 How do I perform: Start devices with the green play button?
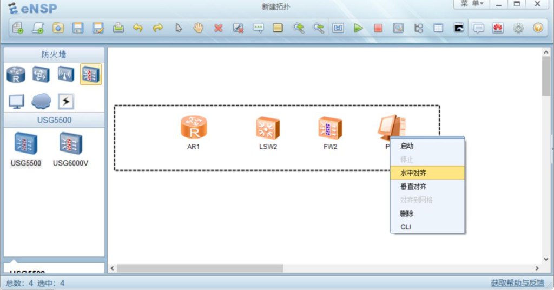[x=358, y=28]
